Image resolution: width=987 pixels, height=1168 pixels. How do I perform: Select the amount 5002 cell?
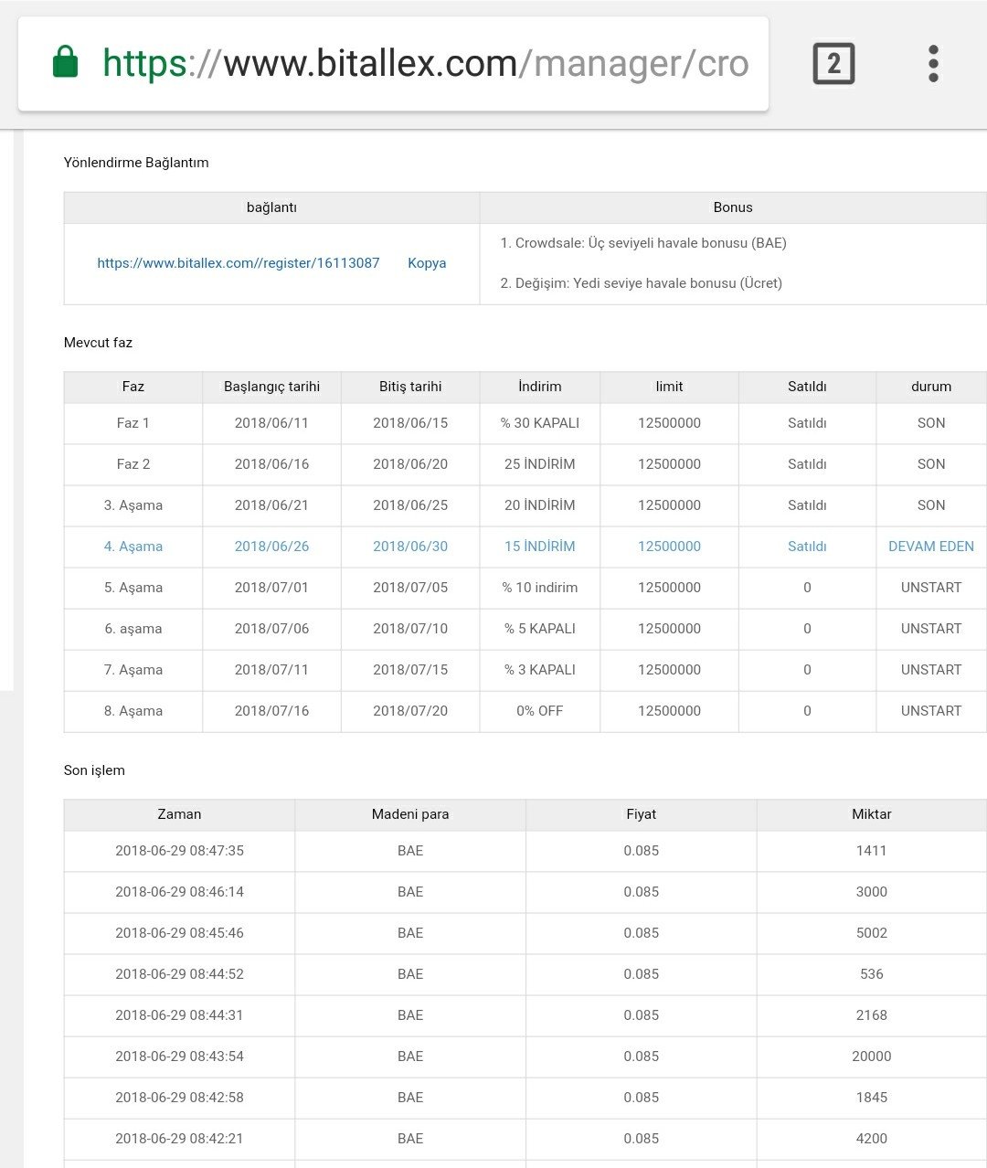coord(872,933)
